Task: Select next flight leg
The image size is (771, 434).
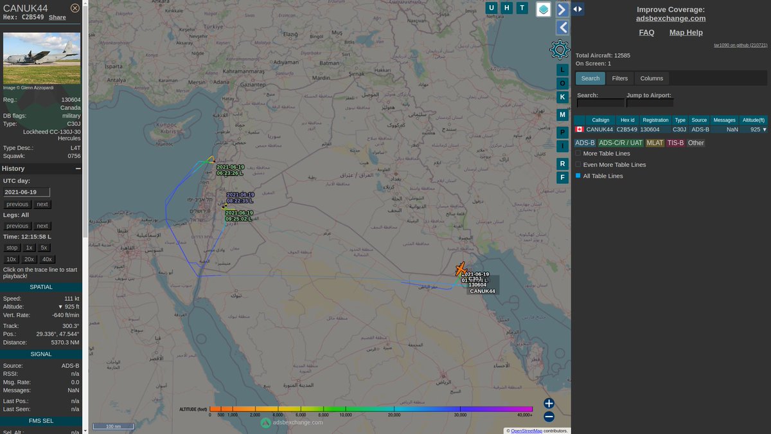Action: 42,226
